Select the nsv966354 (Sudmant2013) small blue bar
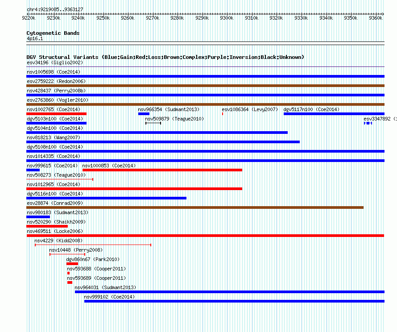 (144, 114)
